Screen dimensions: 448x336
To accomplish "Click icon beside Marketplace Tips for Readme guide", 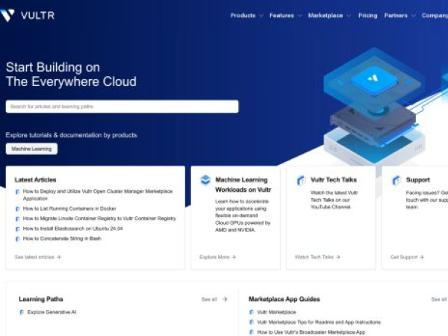I will [252, 323].
